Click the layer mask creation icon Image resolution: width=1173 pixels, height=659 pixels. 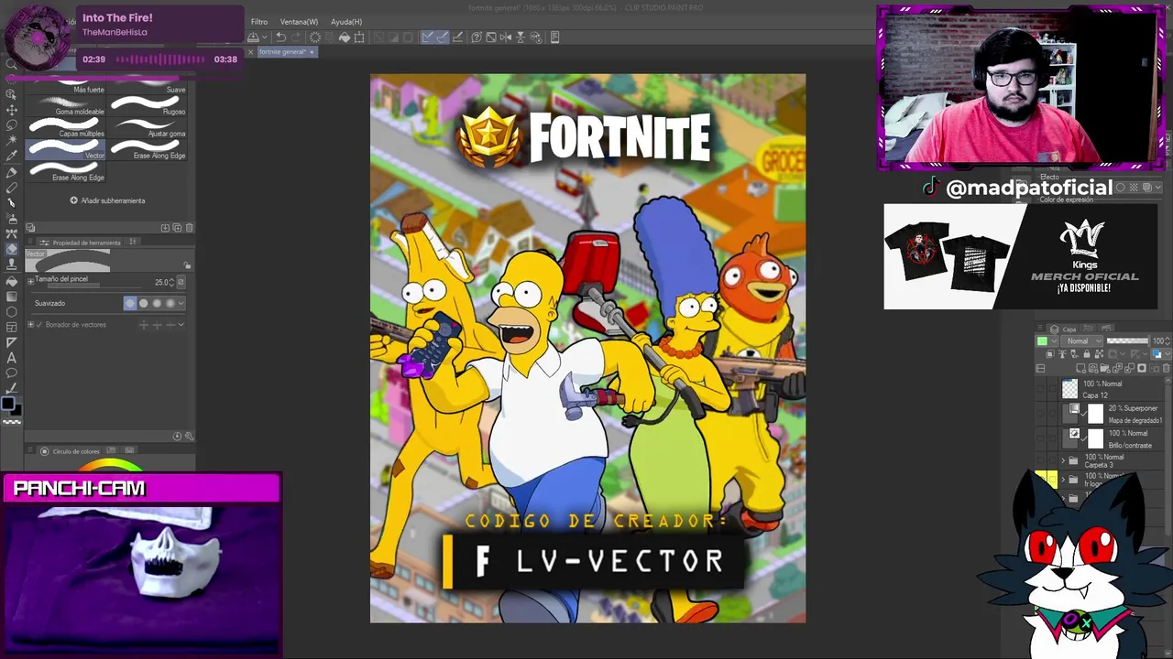pyautogui.click(x=1142, y=368)
